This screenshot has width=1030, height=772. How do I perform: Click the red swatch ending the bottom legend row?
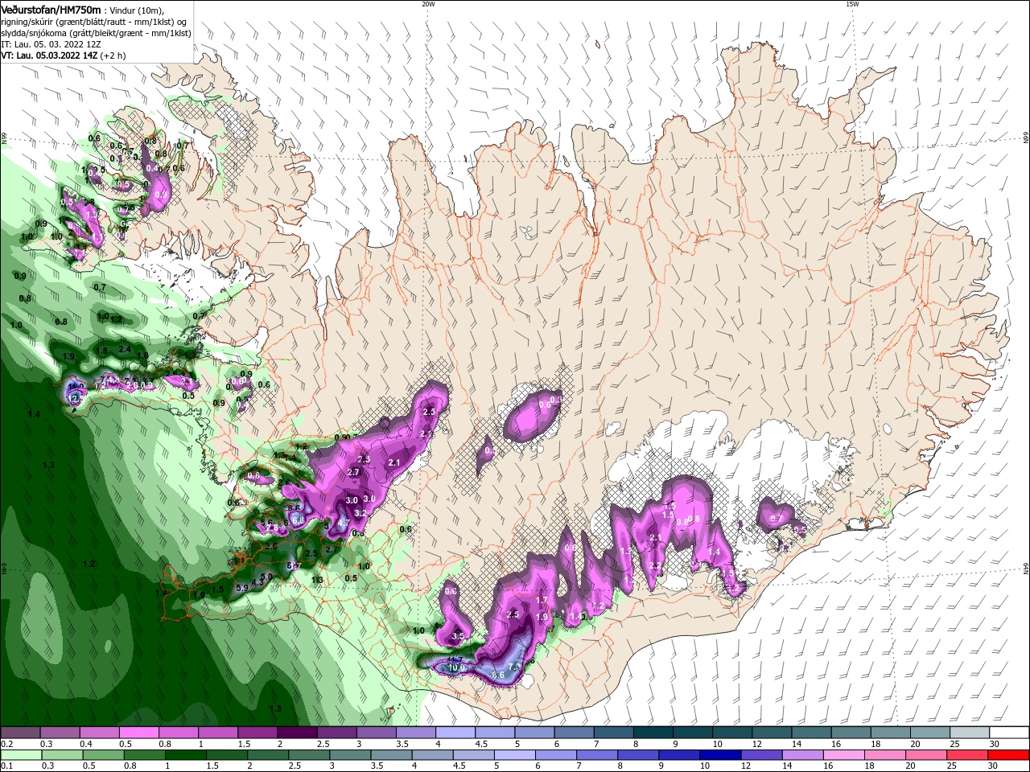(1008, 755)
